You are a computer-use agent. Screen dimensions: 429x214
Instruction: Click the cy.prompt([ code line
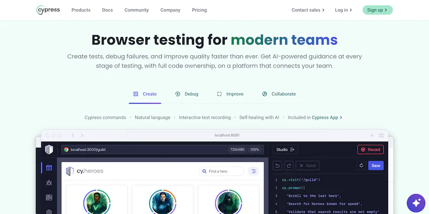(x=293, y=188)
